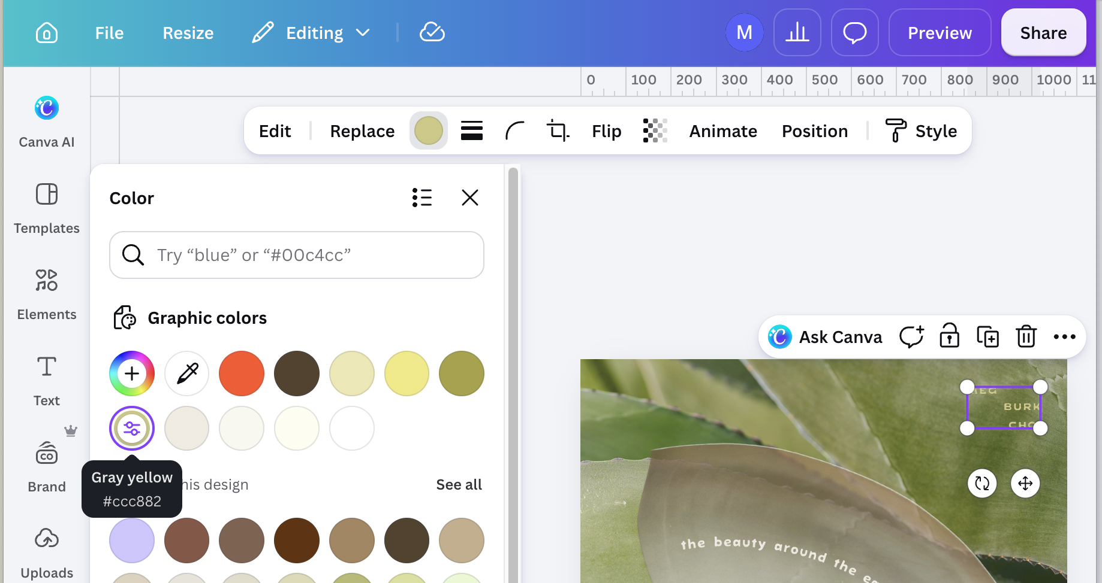Choose the reddish brown design swatch
This screenshot has width=1102, height=583.
[x=187, y=541]
